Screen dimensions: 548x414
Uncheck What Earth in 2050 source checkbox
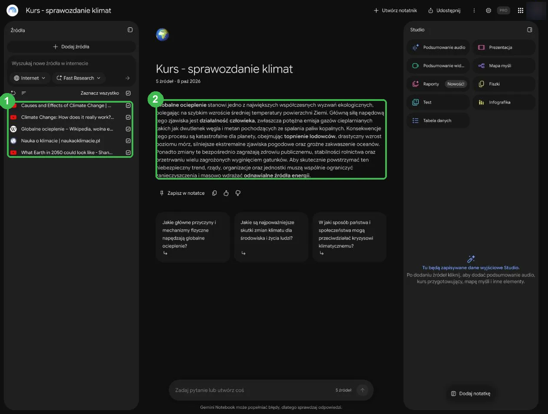click(x=128, y=153)
